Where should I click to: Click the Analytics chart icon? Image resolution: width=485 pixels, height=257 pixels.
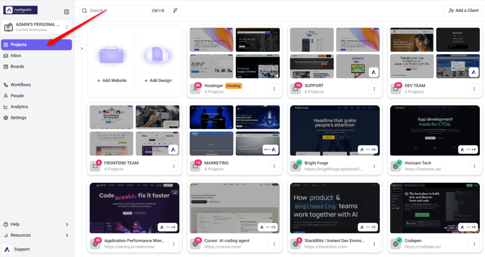point(6,107)
